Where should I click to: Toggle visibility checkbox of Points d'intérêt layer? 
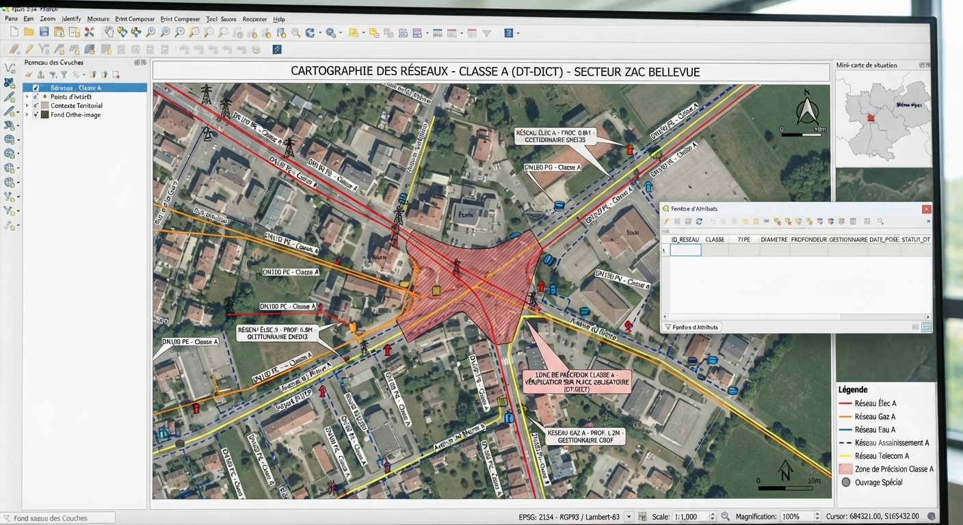point(36,97)
